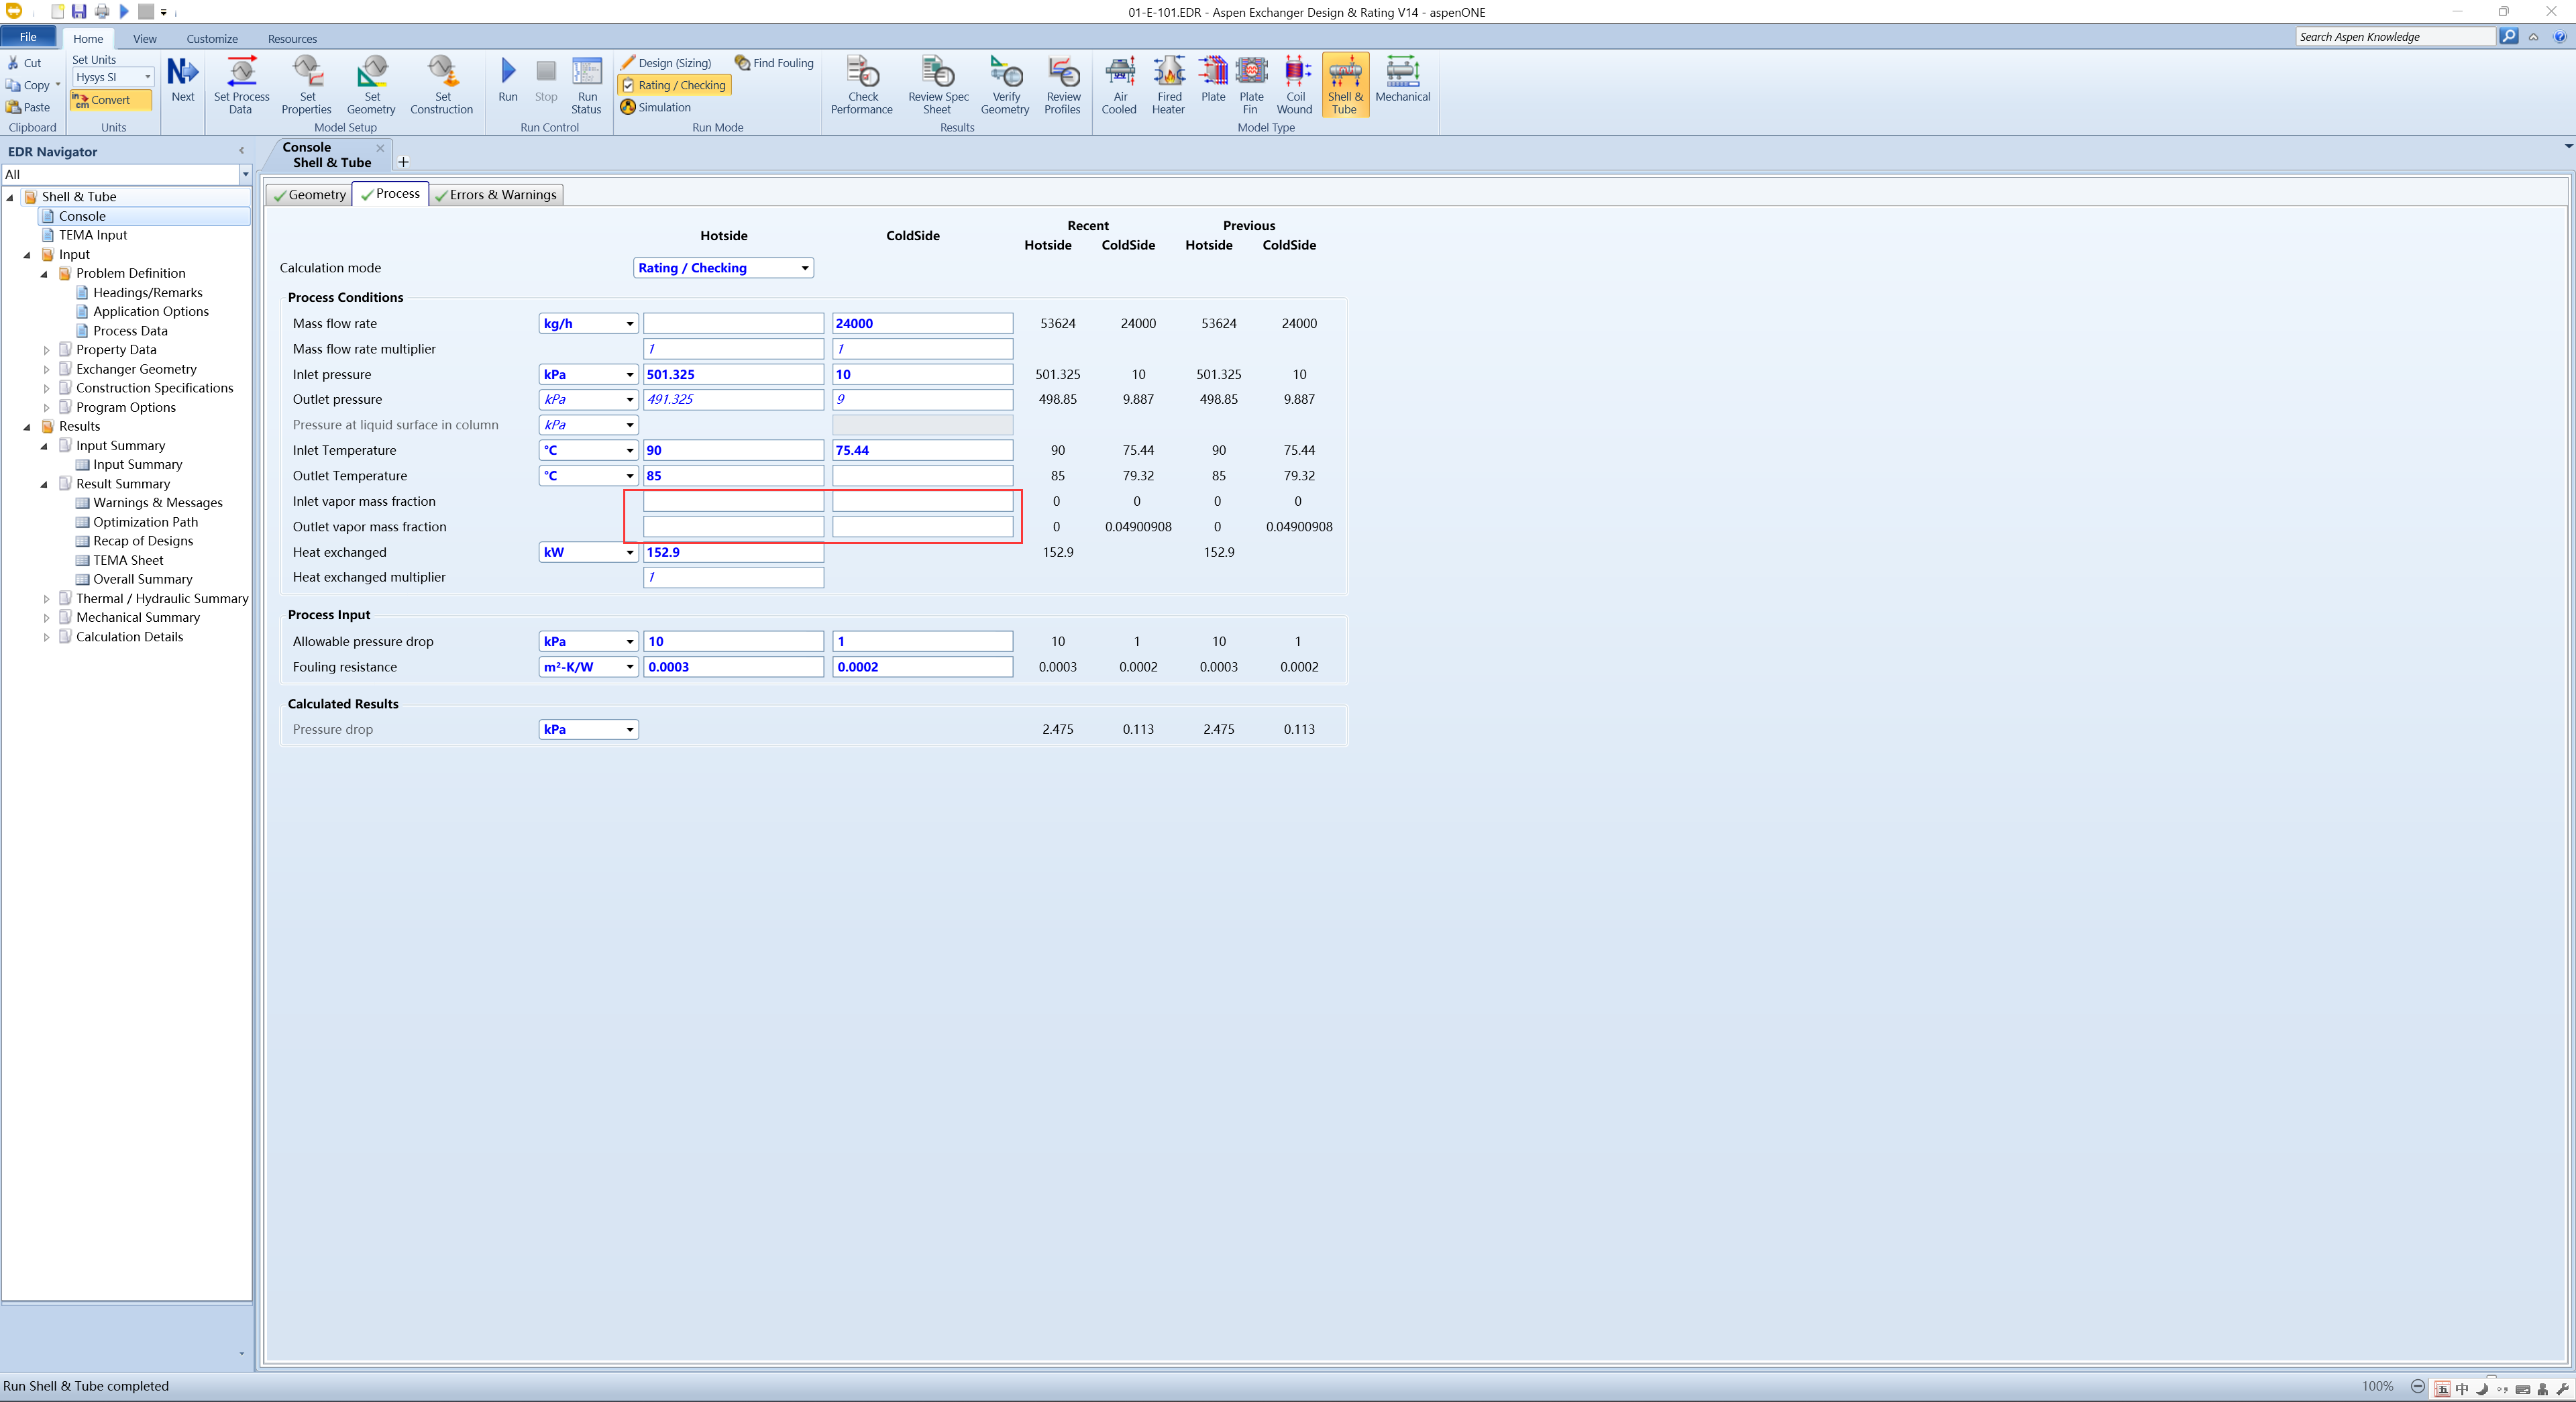Switch run mode to Design (Sizing)

pos(668,62)
